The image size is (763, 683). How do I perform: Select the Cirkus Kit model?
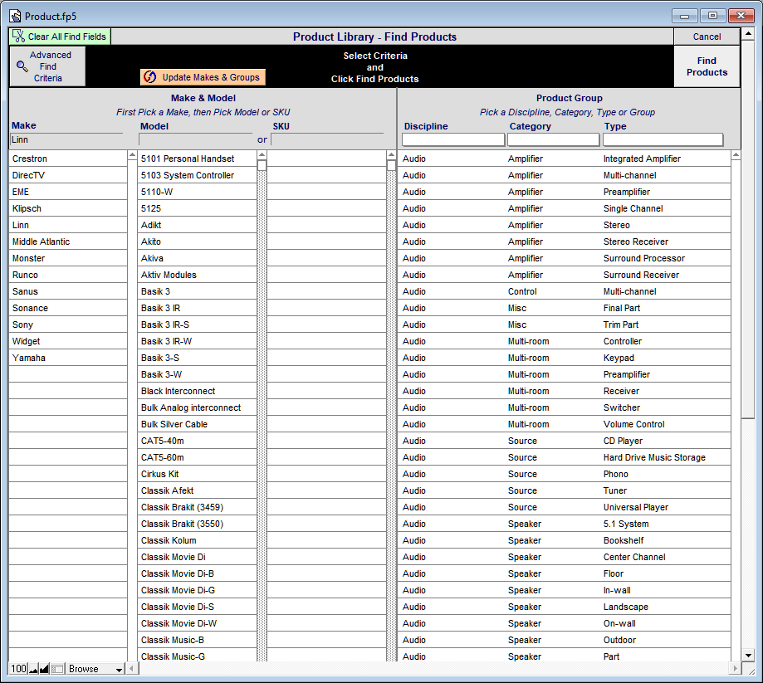[x=197, y=474]
